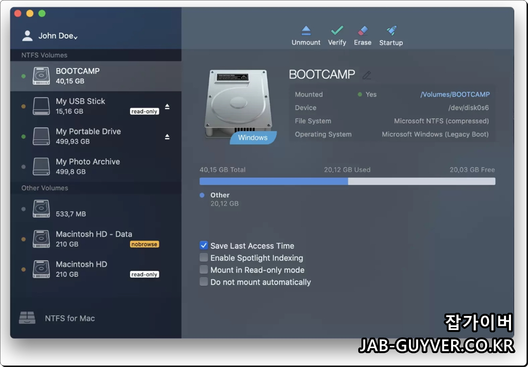The width and height of the screenshot is (528, 367).
Task: Enable Spotlight Indexing checkbox
Action: click(204, 258)
